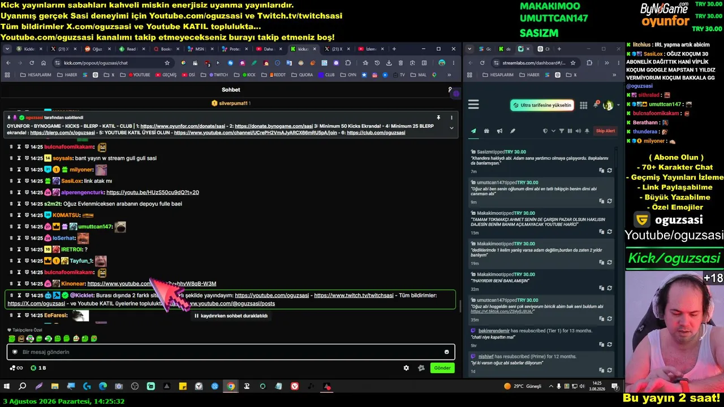
Task: Open the Chrome tab search dropdown in Kick window
Action: (x=7, y=49)
